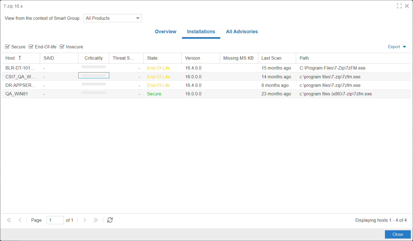Select host BLR-DT-101 row
The width and height of the screenshot is (413, 241).
point(206,68)
